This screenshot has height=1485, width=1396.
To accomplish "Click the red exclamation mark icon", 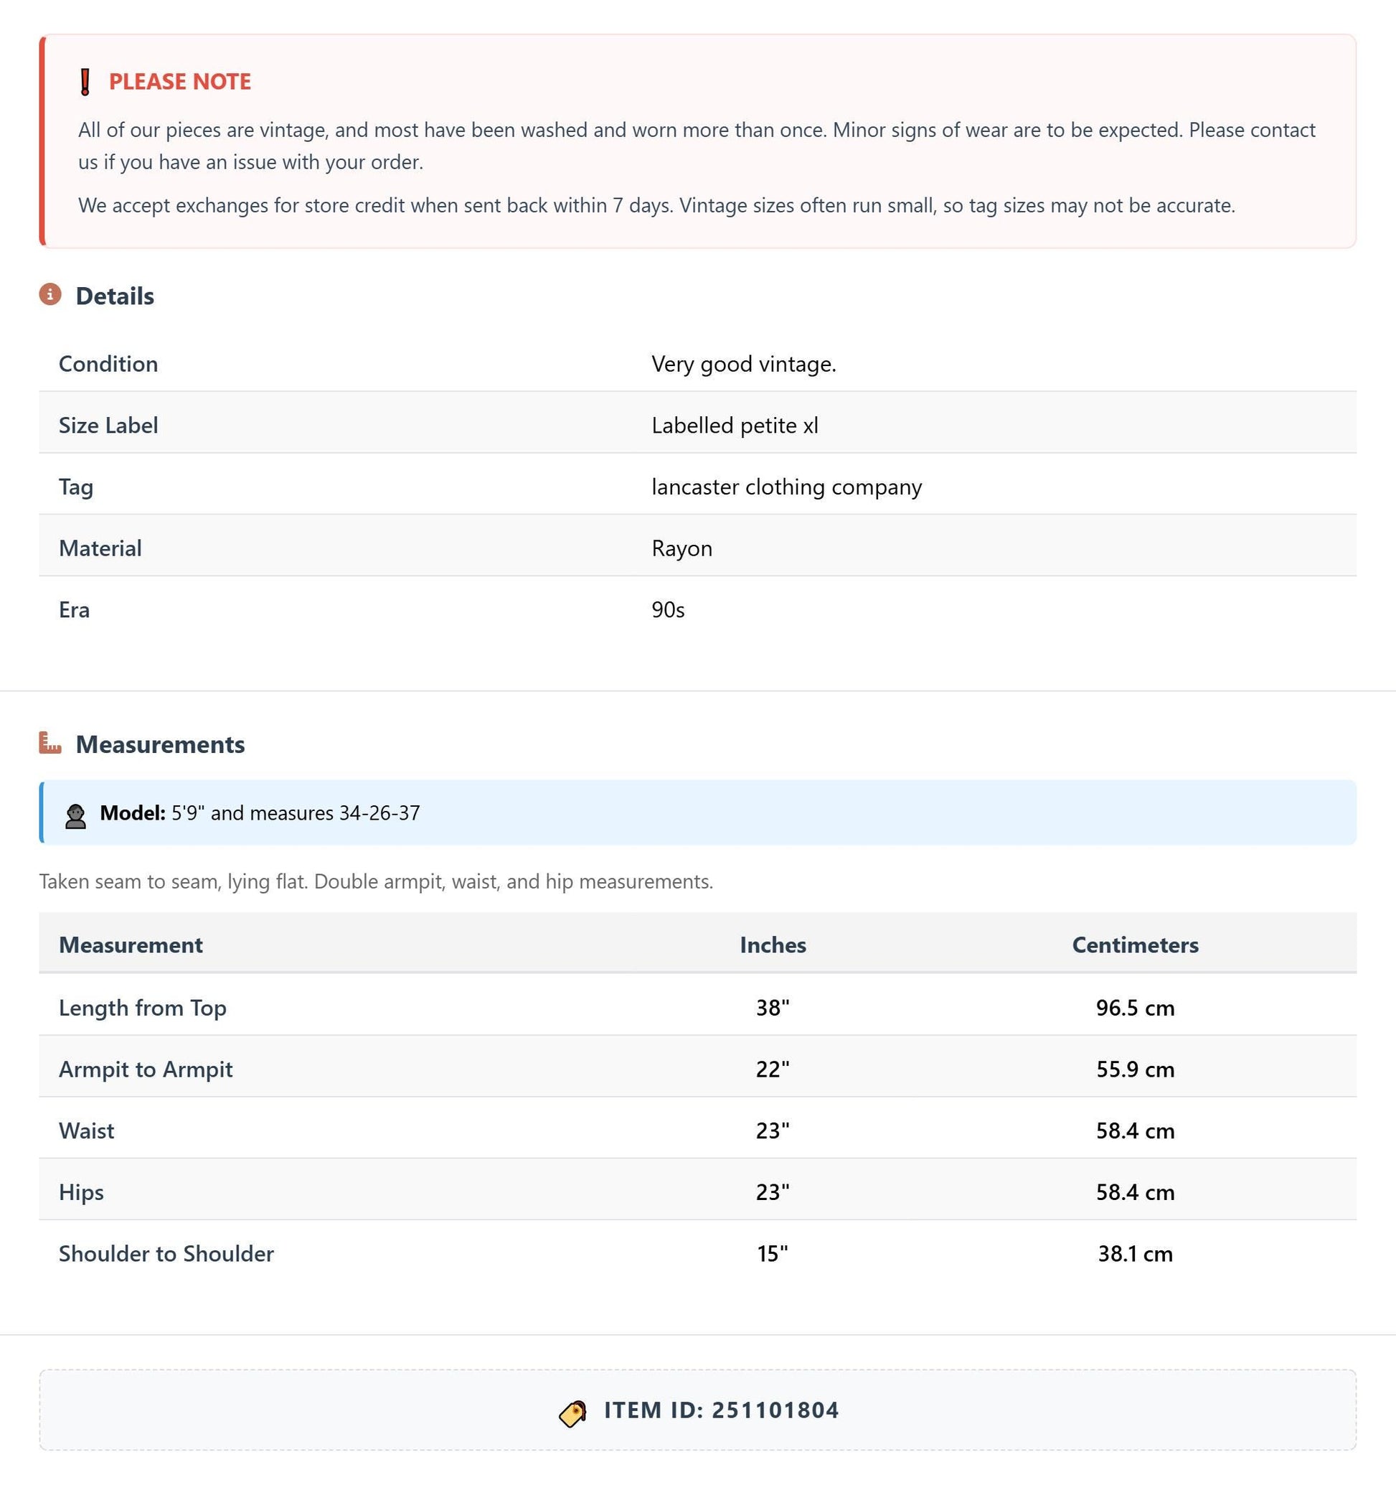I will [85, 81].
